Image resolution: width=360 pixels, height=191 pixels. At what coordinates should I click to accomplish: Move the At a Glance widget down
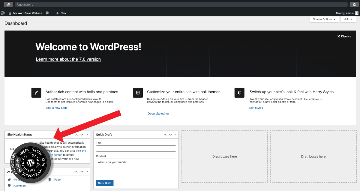tap(82, 172)
